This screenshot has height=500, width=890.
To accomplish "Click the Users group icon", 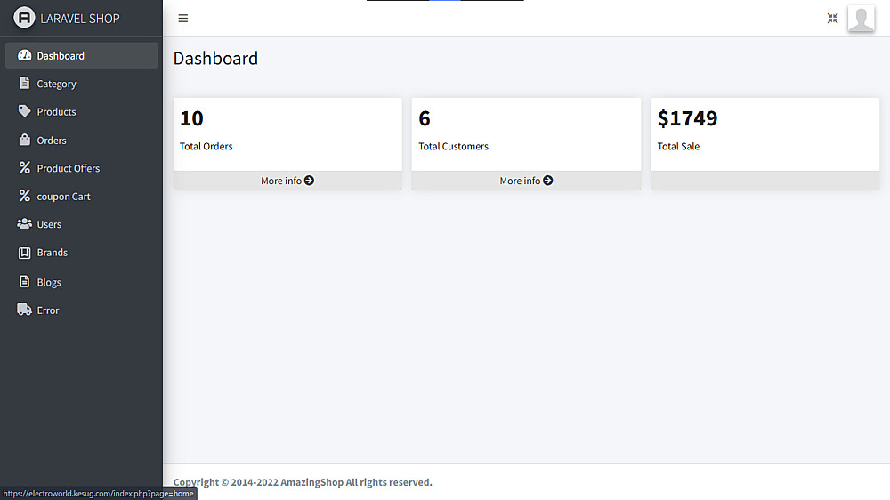I will [25, 224].
